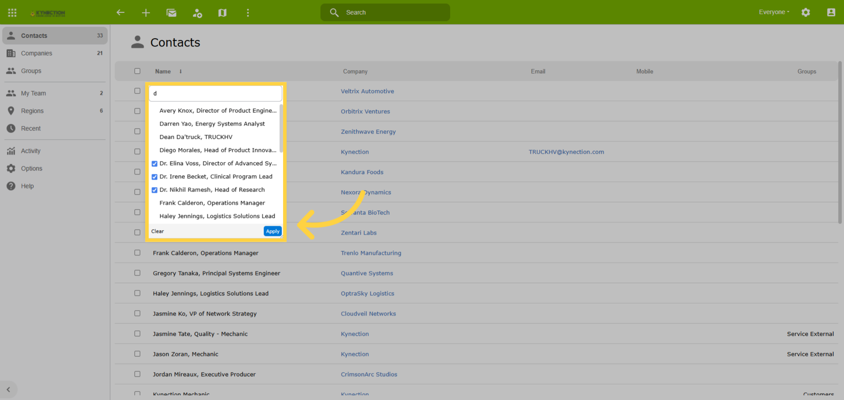Open TRUCKHV@kynection.com email link
The width and height of the screenshot is (844, 400).
point(566,152)
